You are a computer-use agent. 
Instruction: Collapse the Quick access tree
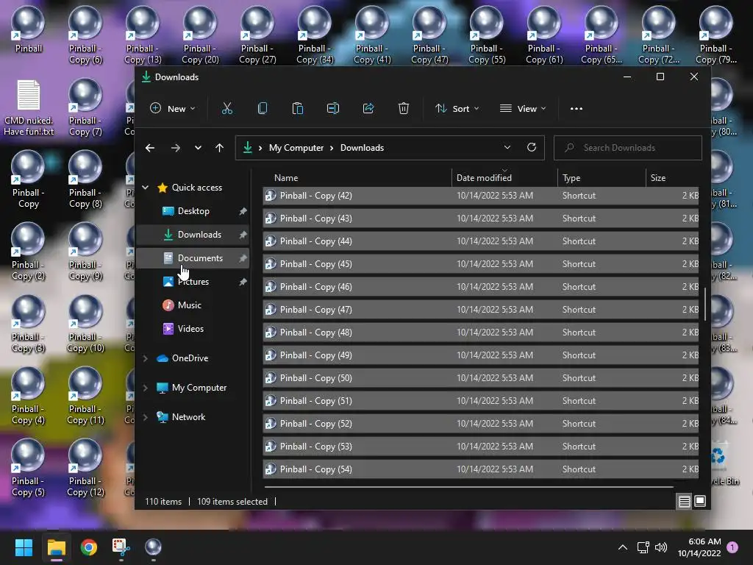point(146,188)
